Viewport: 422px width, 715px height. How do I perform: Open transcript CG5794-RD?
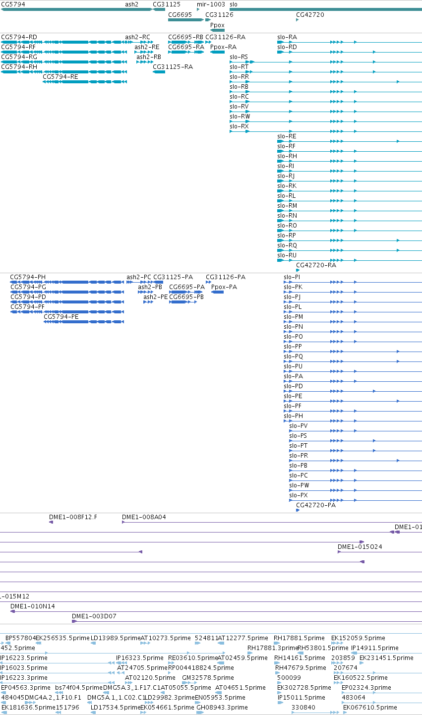click(19, 37)
